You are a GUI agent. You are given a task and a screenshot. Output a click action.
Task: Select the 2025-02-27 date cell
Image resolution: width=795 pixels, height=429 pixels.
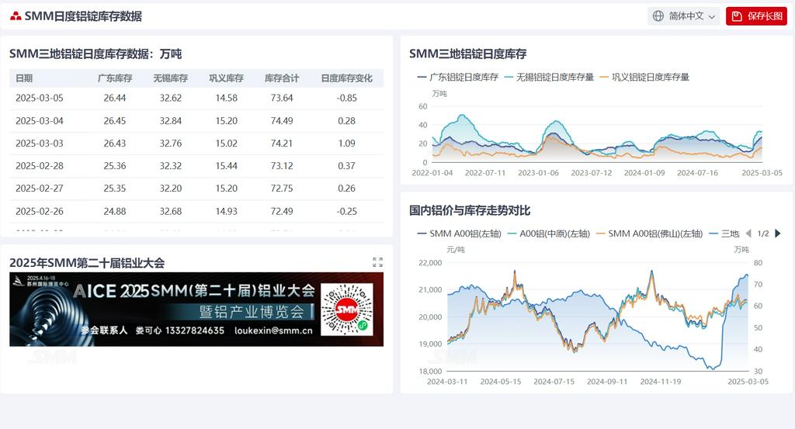(40, 189)
